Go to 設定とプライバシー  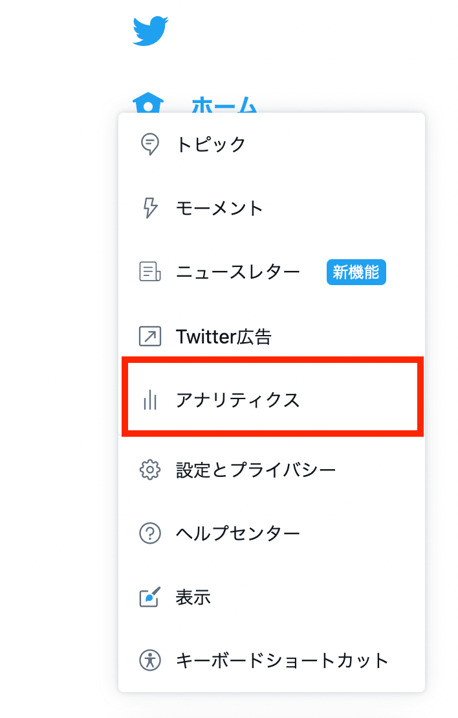[x=256, y=469]
